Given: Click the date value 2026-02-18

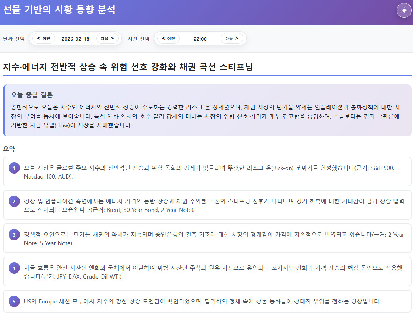Looking at the screenshot, I should [75, 39].
